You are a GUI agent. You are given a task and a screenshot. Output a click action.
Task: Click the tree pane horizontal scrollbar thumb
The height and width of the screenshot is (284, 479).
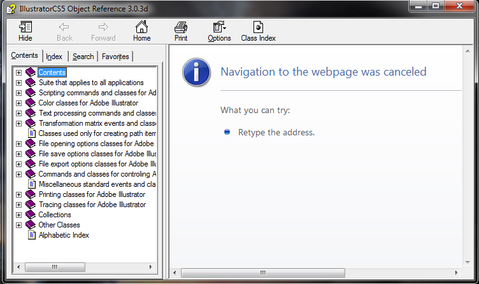click(55, 267)
